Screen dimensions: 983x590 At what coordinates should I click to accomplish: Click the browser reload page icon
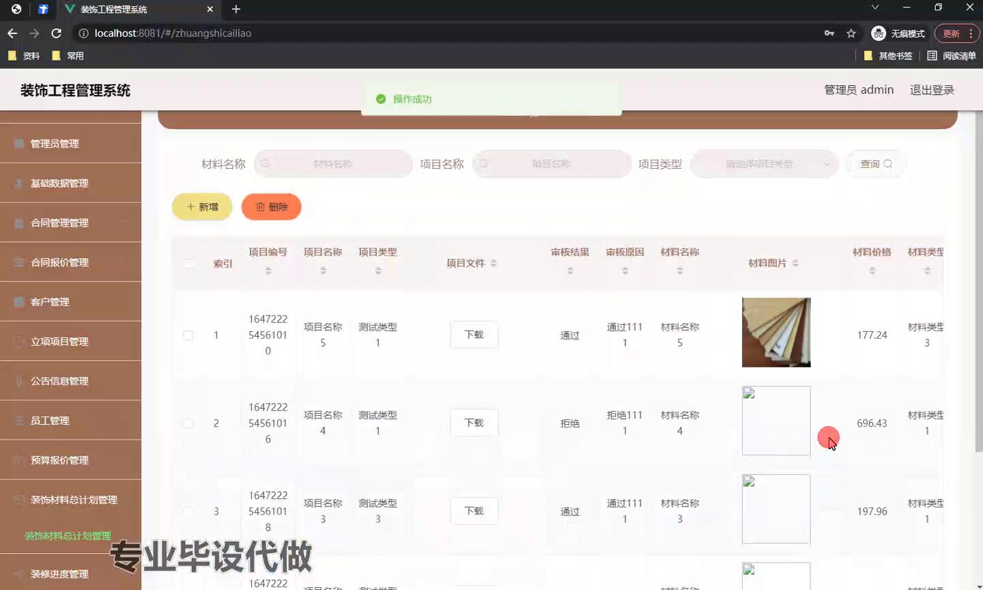[x=57, y=33]
